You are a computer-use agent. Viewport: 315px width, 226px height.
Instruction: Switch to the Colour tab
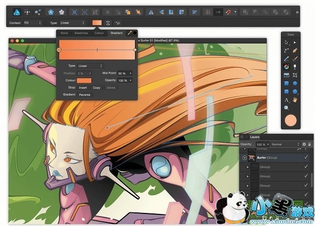[x=99, y=33]
